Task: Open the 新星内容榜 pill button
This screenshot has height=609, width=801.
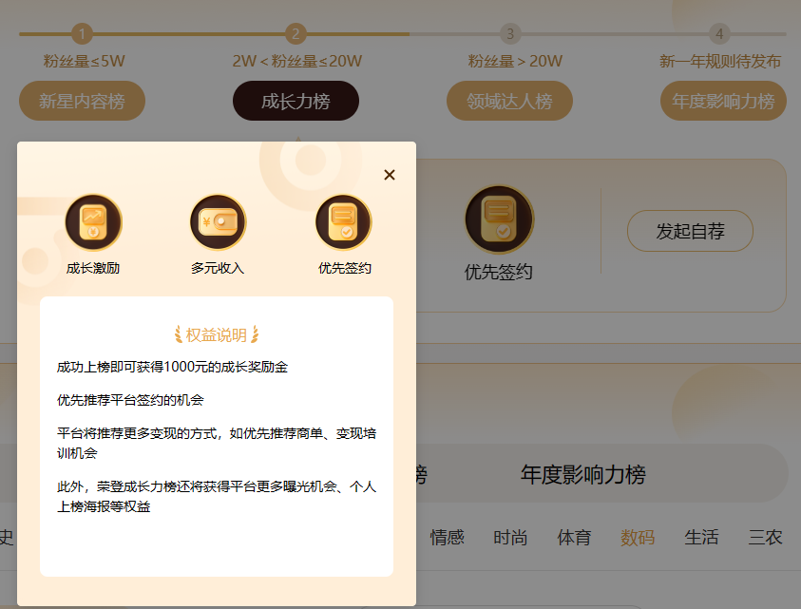Action: pyautogui.click(x=83, y=101)
